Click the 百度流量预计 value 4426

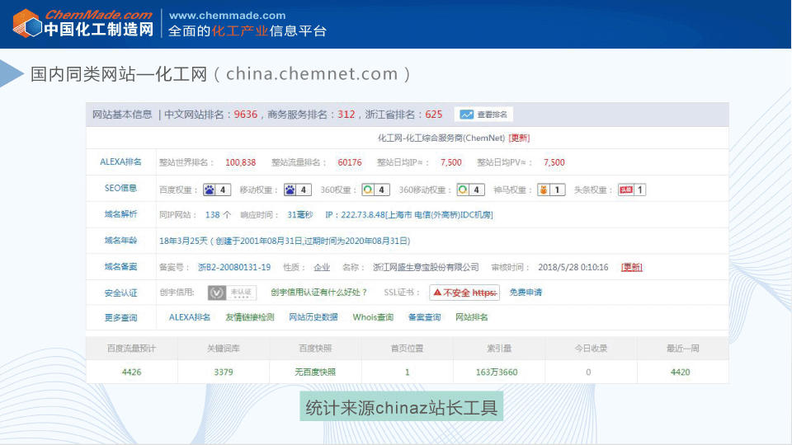[x=131, y=372]
